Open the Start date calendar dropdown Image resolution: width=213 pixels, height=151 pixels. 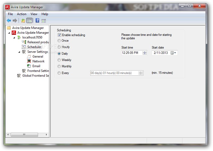[x=173, y=53]
